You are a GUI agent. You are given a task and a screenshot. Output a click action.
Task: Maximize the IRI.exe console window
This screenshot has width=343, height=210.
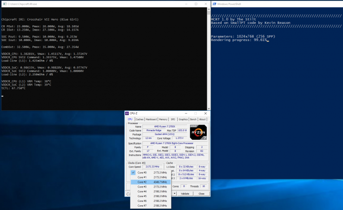coord(196,4)
